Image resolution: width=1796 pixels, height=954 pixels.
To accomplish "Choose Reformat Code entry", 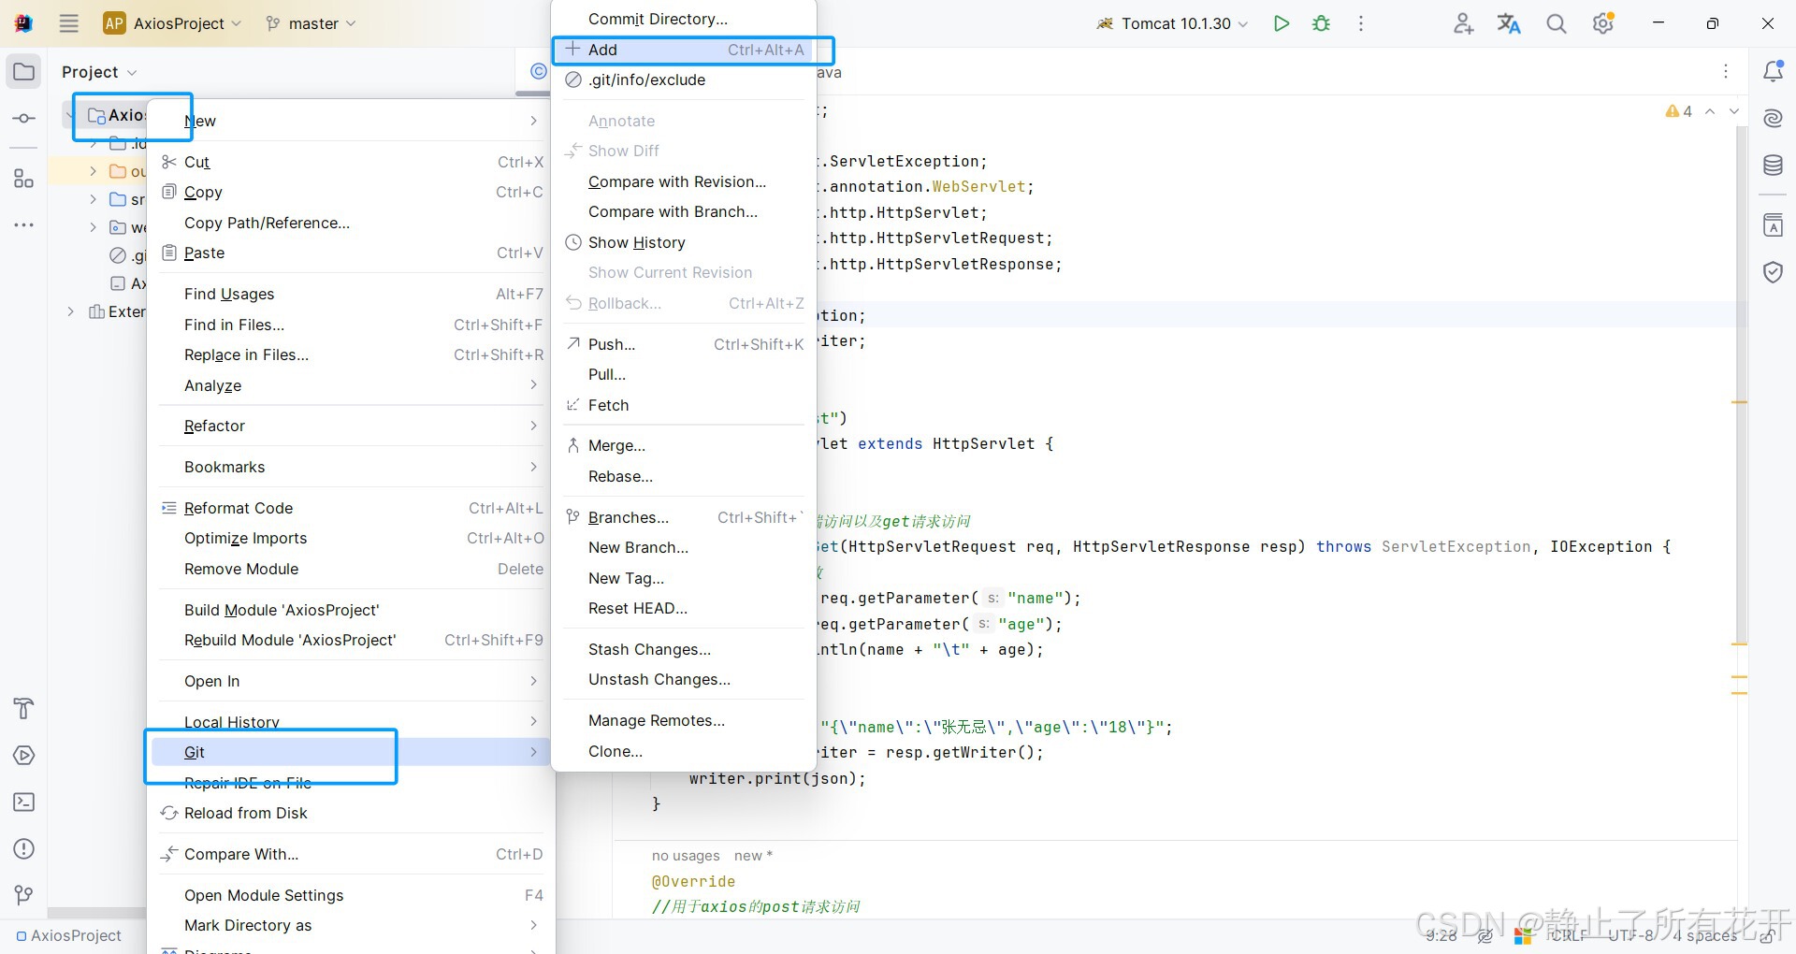I will [x=351, y=508].
